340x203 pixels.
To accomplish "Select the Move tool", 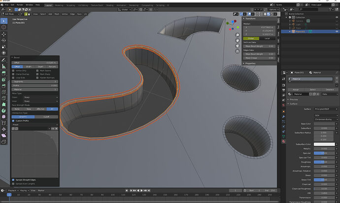I will click(3, 34).
